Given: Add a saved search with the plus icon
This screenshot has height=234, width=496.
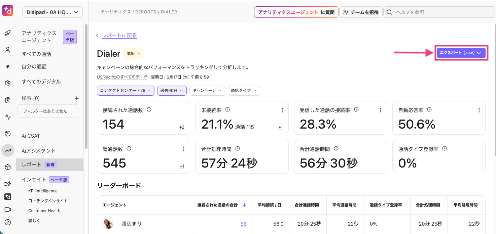Looking at the screenshot, I should 77,98.
